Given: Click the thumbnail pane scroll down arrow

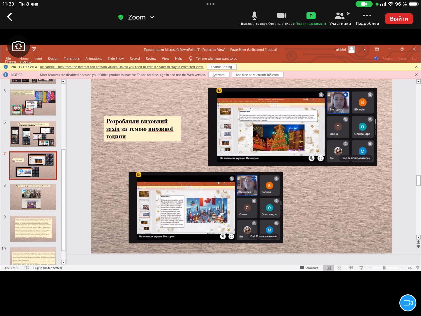Looking at the screenshot, I should (63, 262).
